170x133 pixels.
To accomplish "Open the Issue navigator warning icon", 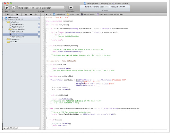I will 22,14.
